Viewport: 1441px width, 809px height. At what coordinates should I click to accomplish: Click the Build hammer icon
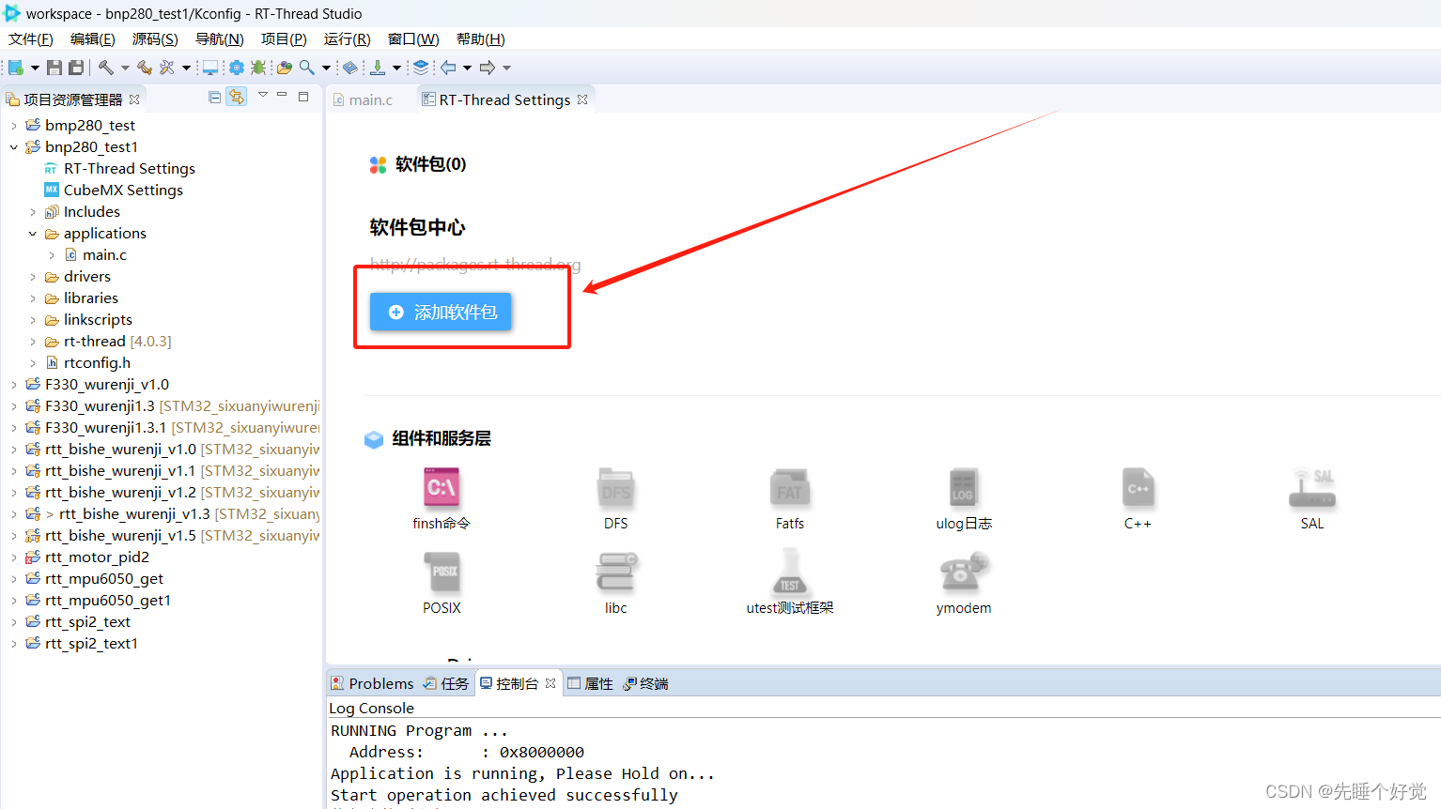[x=106, y=68]
